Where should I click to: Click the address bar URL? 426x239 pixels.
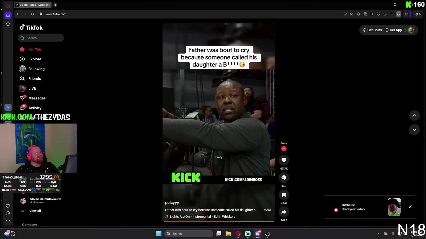pyautogui.click(x=56, y=14)
